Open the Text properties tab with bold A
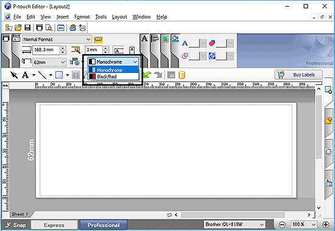 144,39
